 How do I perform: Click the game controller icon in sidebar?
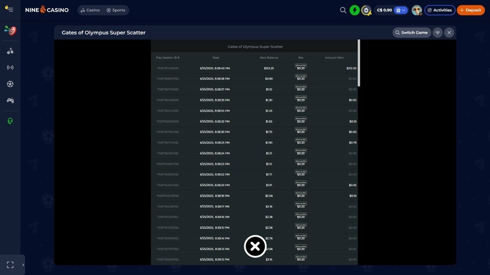pos(10,101)
